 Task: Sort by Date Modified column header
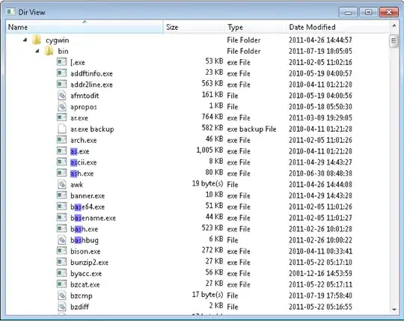click(338, 27)
